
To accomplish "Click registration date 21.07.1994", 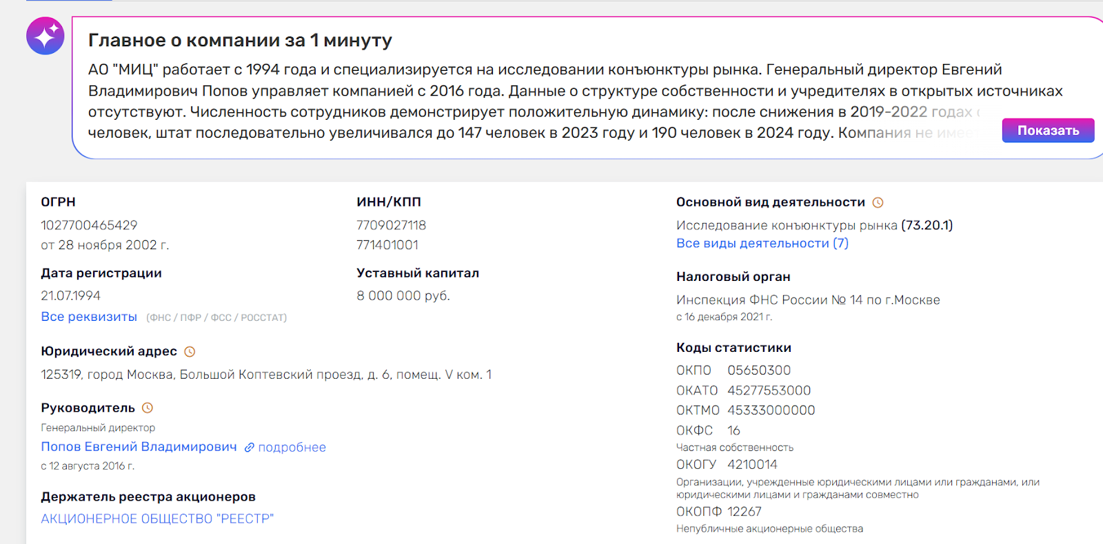I will click(x=70, y=295).
